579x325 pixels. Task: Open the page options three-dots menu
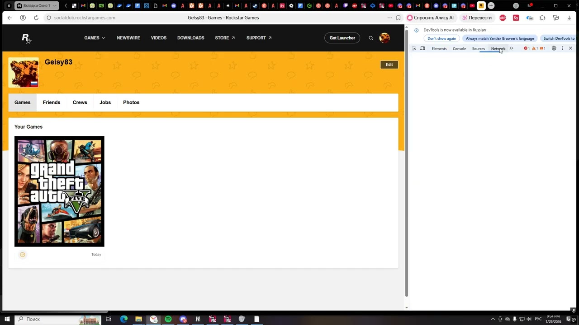pos(389,18)
